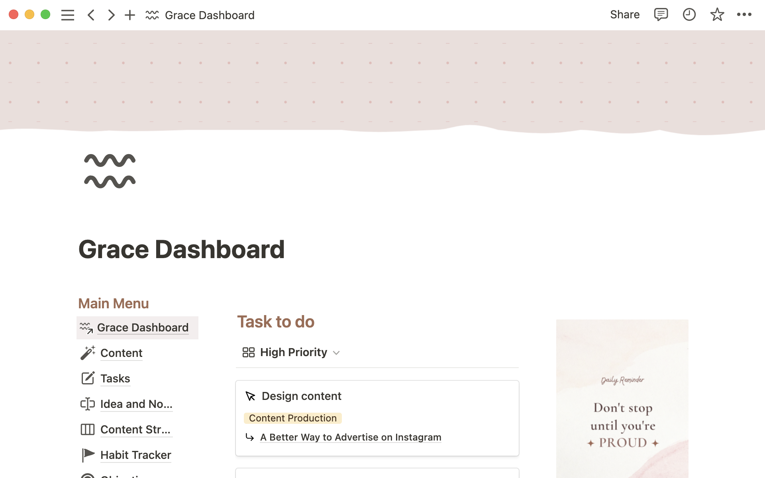The height and width of the screenshot is (478, 765).
Task: Open the sidebar hamburger menu
Action: click(x=67, y=15)
